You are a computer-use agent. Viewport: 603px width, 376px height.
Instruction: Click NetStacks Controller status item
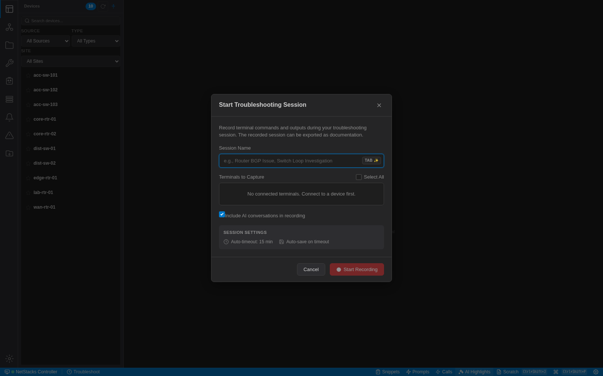pyautogui.click(x=31, y=372)
